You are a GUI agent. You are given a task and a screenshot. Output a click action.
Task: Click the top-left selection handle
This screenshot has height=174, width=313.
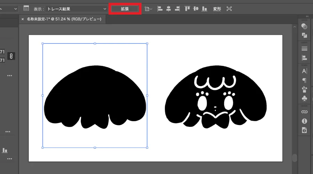point(42,43)
